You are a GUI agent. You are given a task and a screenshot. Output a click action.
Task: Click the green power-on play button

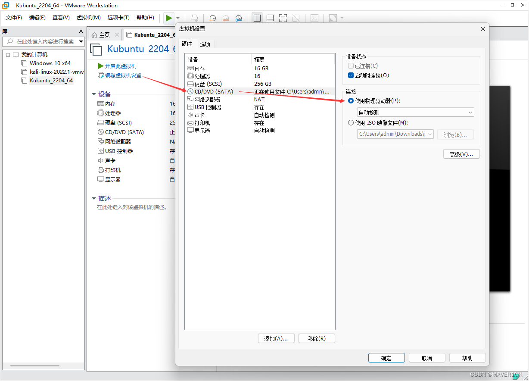169,18
